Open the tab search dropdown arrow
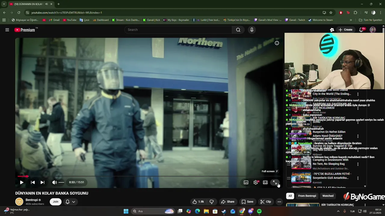 [x=4, y=4]
